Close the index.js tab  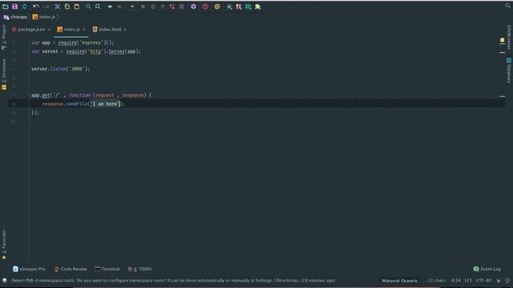pos(84,30)
